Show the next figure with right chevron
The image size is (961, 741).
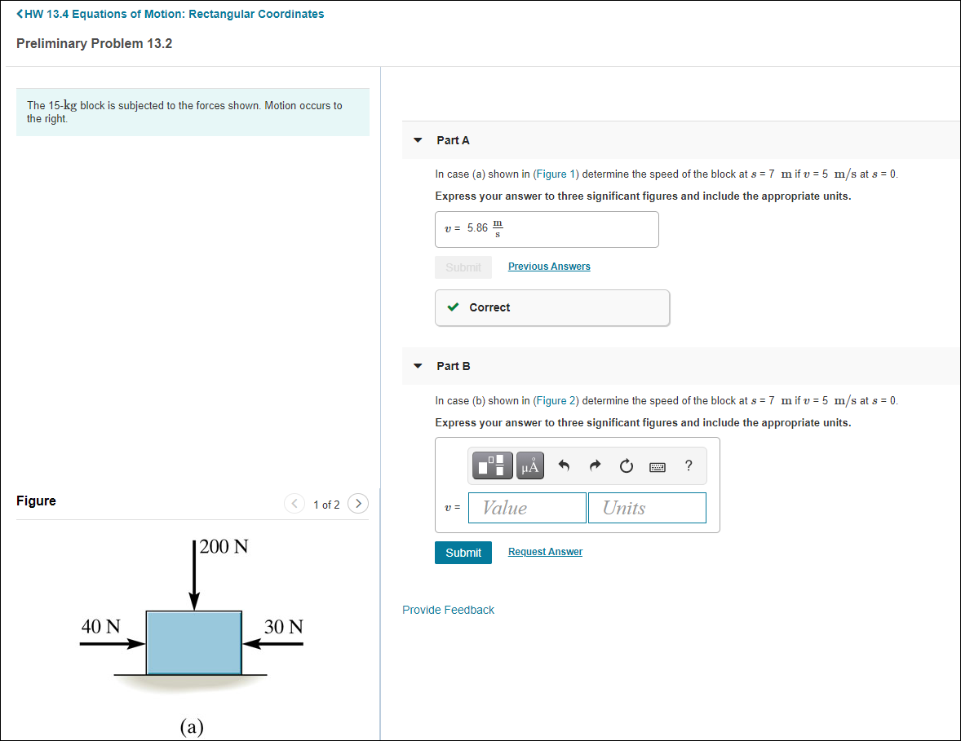click(x=358, y=504)
